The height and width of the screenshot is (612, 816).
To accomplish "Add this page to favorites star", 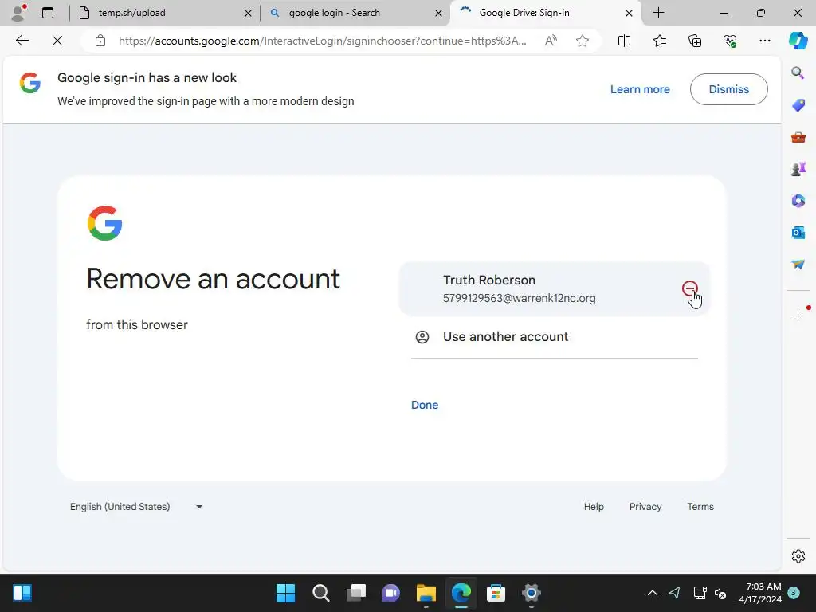I will (583, 41).
